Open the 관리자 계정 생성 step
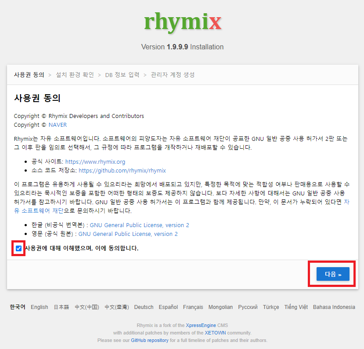 (x=173, y=74)
